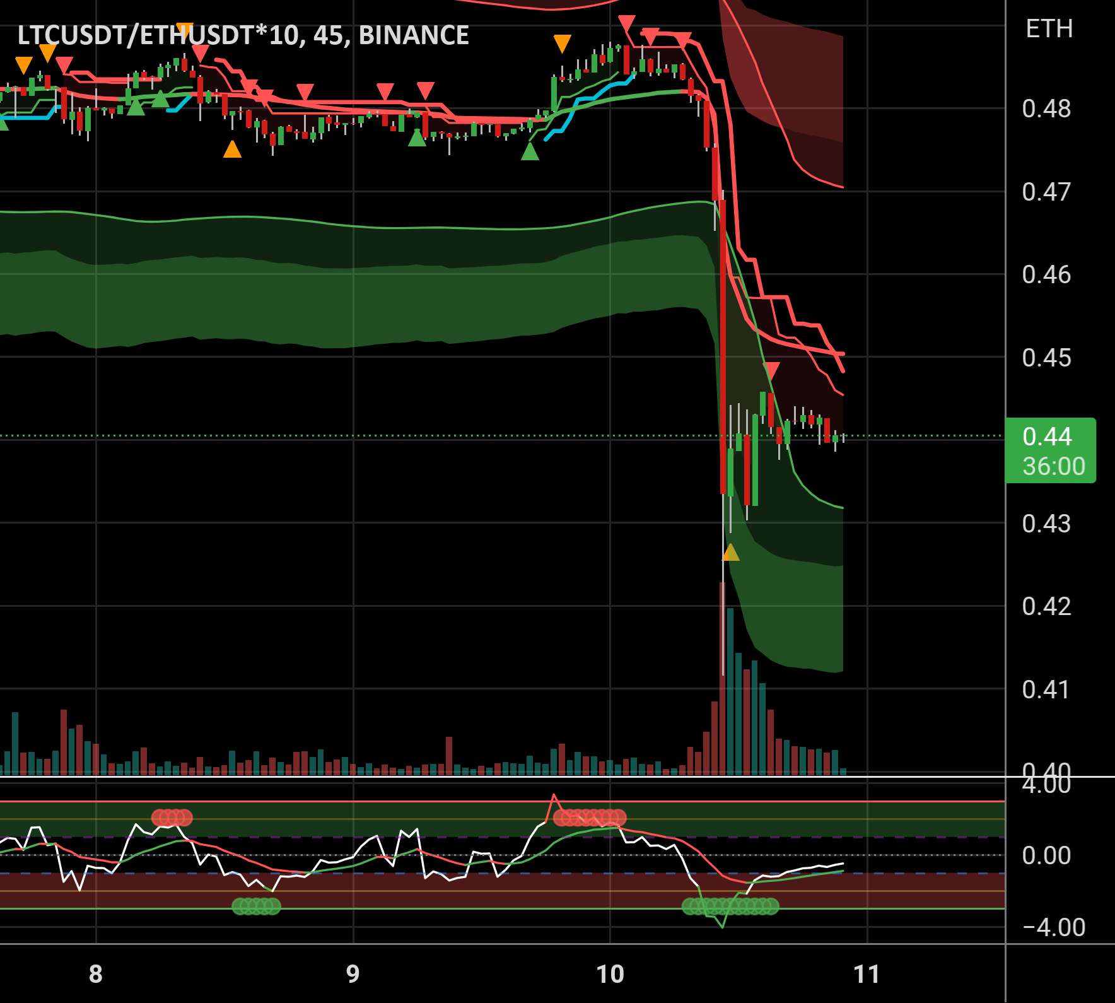1115x1003 pixels.
Task: Click the ETH currency label on the price axis
Action: [1049, 29]
